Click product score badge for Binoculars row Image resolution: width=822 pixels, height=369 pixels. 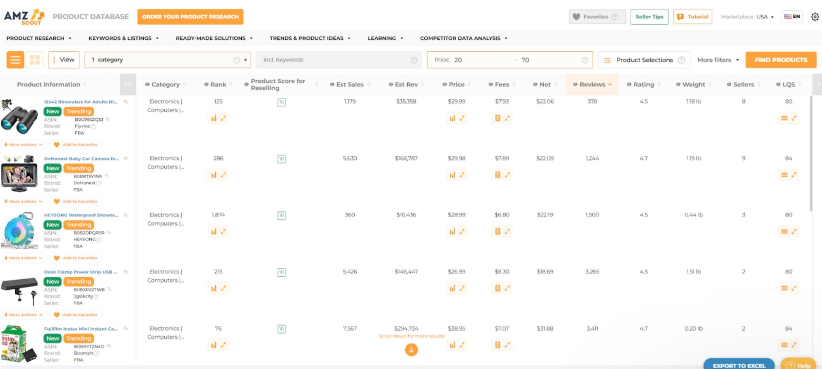(x=281, y=102)
